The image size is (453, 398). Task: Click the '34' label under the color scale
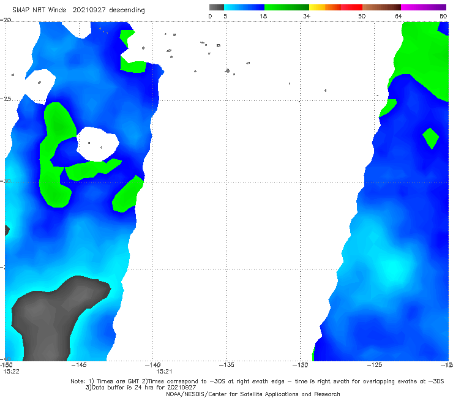307,16
